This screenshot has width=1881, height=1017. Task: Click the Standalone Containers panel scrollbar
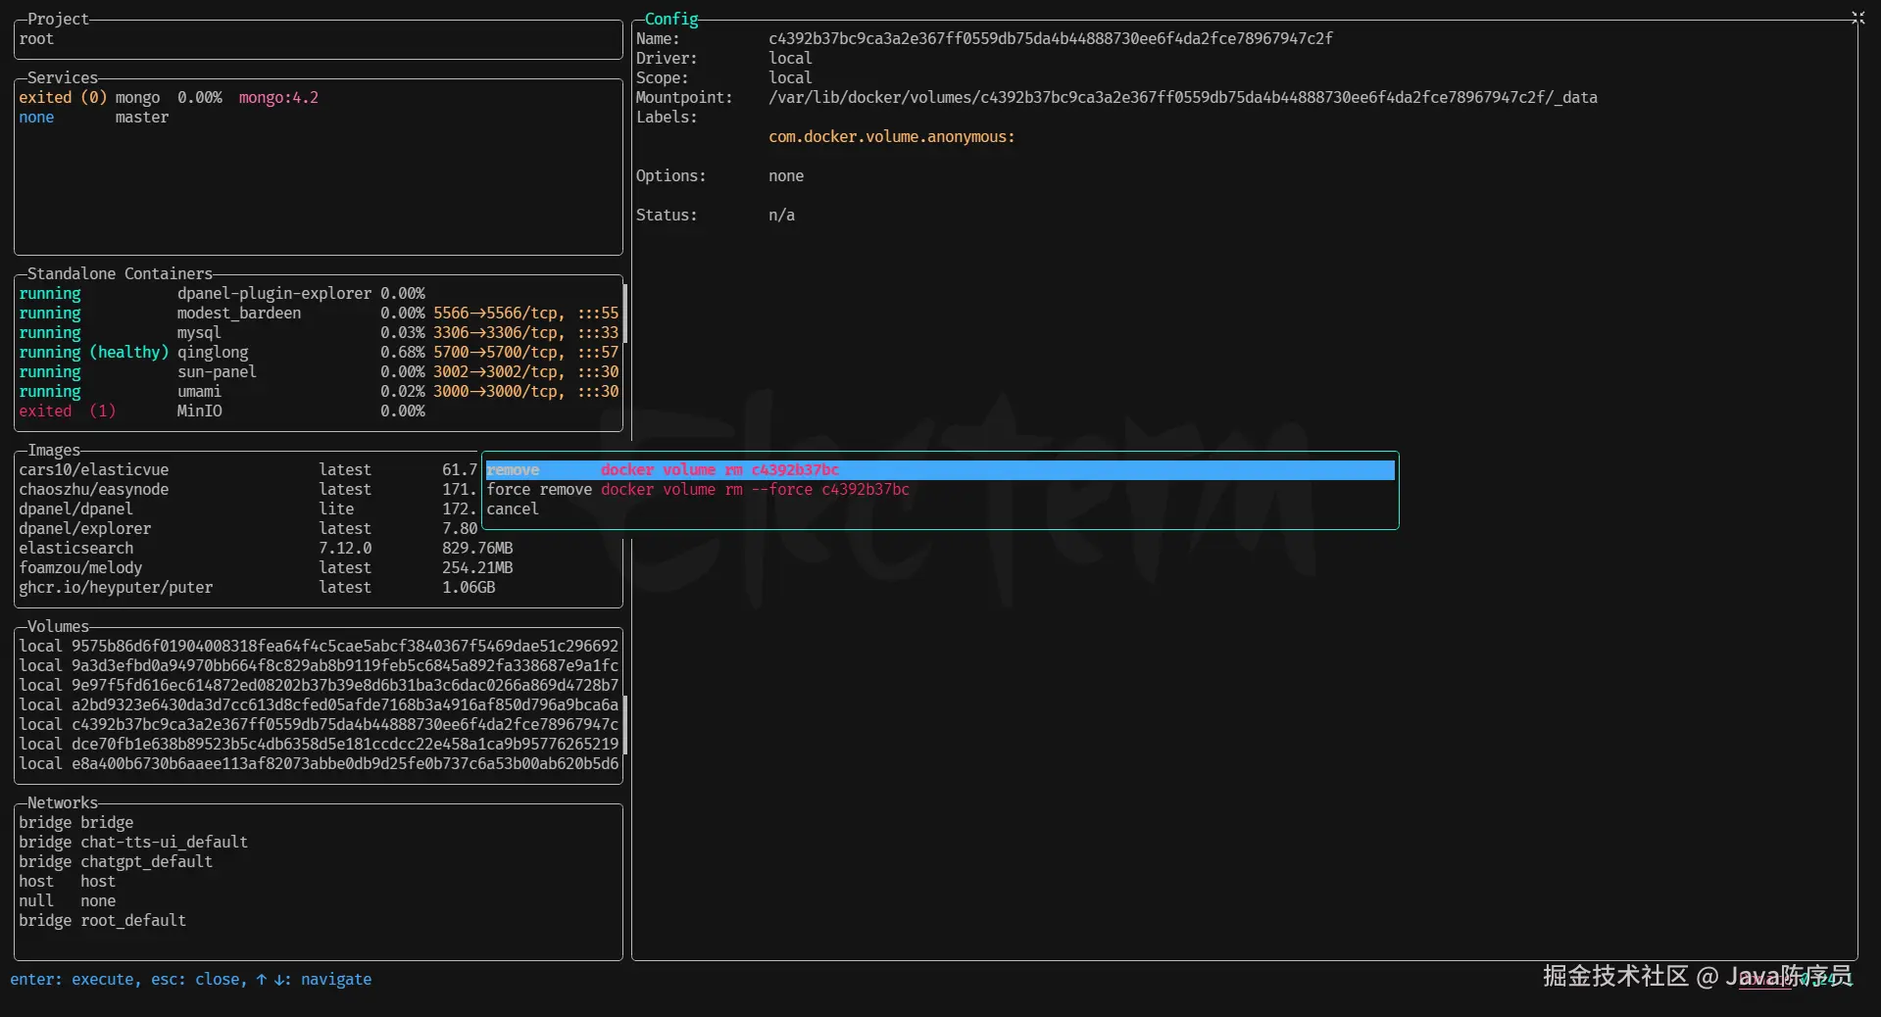pyautogui.click(x=624, y=314)
